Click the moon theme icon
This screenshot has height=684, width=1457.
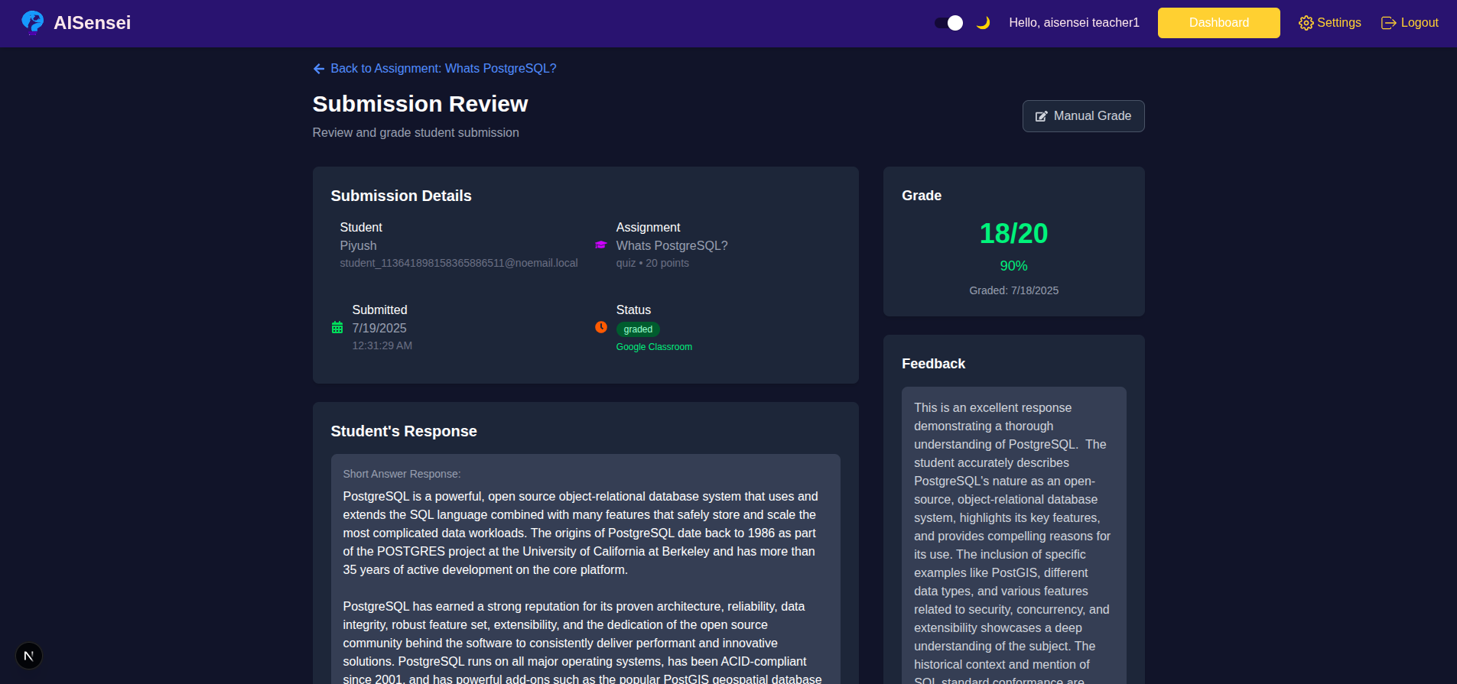coord(984,23)
